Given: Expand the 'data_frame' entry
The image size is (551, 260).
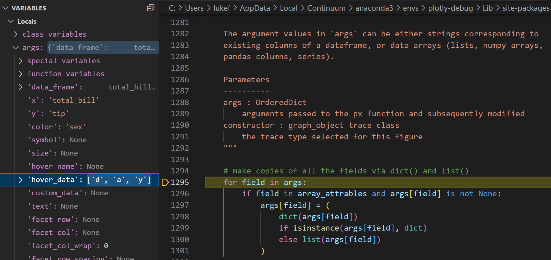Looking at the screenshot, I should (21, 87).
